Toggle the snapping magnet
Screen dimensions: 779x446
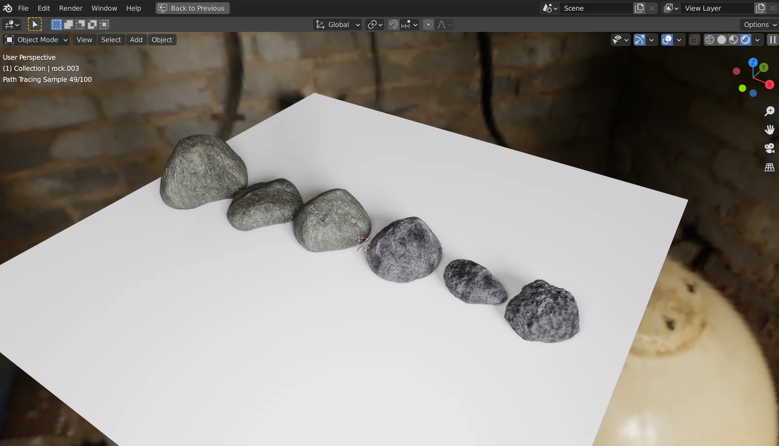(393, 24)
